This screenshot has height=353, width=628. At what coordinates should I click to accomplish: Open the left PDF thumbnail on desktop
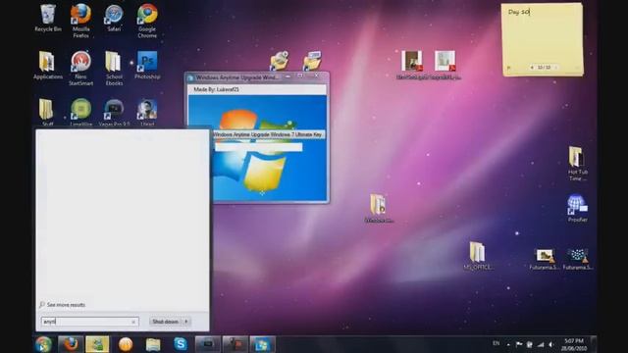point(412,65)
